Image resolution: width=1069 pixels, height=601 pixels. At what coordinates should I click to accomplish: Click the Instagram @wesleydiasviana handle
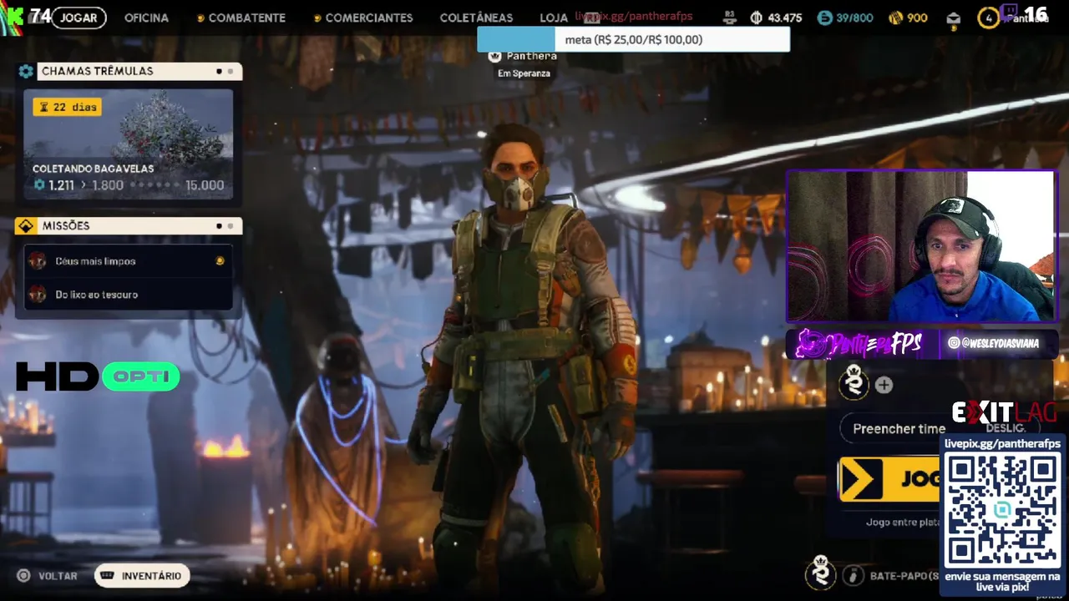tap(994, 343)
